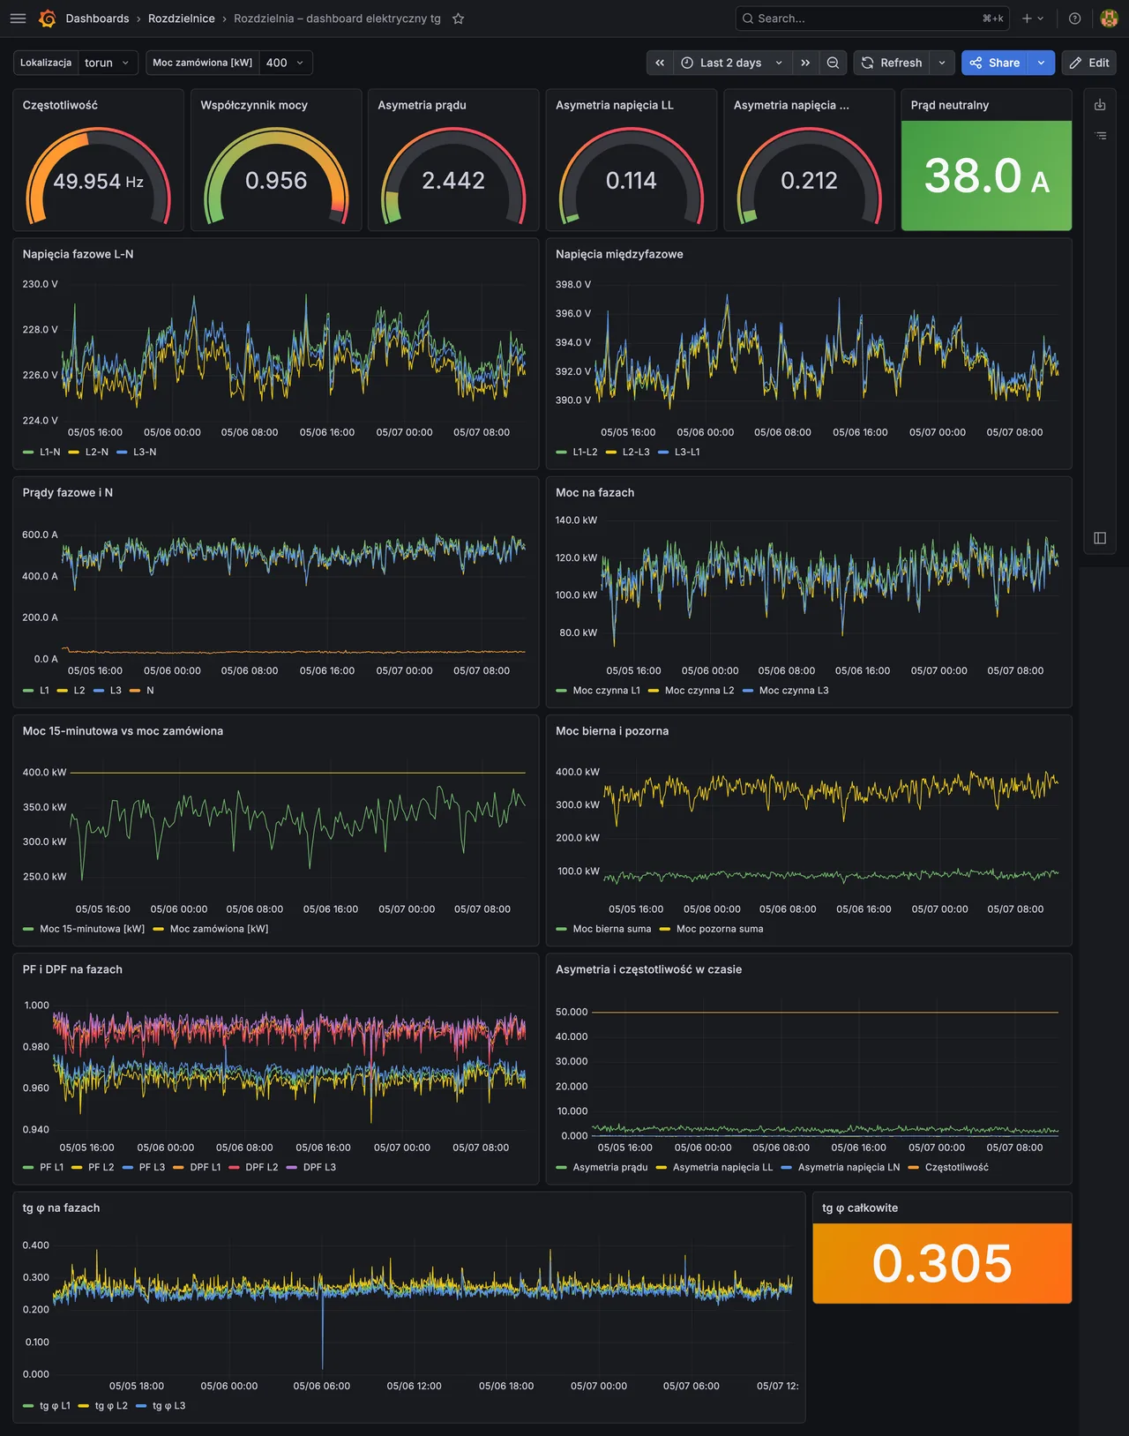Viewport: 1129px width, 1436px height.
Task: Toggle L1-L2 series visibility
Action: [x=585, y=452]
